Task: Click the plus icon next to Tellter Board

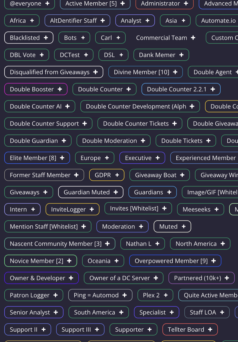Action: pyautogui.click(x=210, y=329)
